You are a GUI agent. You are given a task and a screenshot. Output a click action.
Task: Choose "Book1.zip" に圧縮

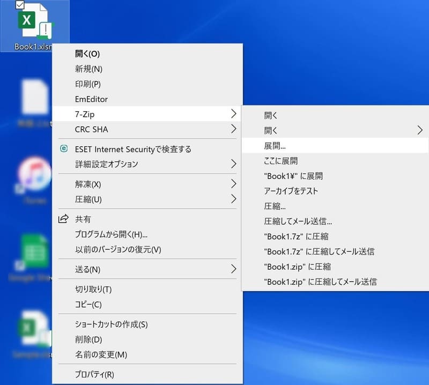(x=335, y=266)
